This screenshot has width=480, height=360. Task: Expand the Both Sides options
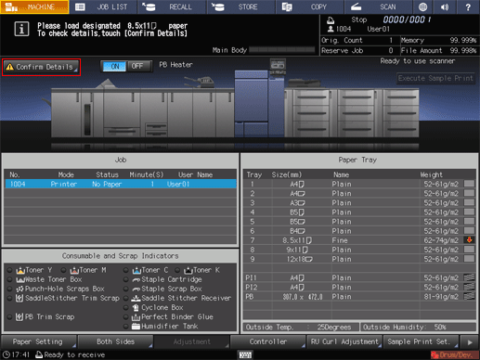pos(115,341)
